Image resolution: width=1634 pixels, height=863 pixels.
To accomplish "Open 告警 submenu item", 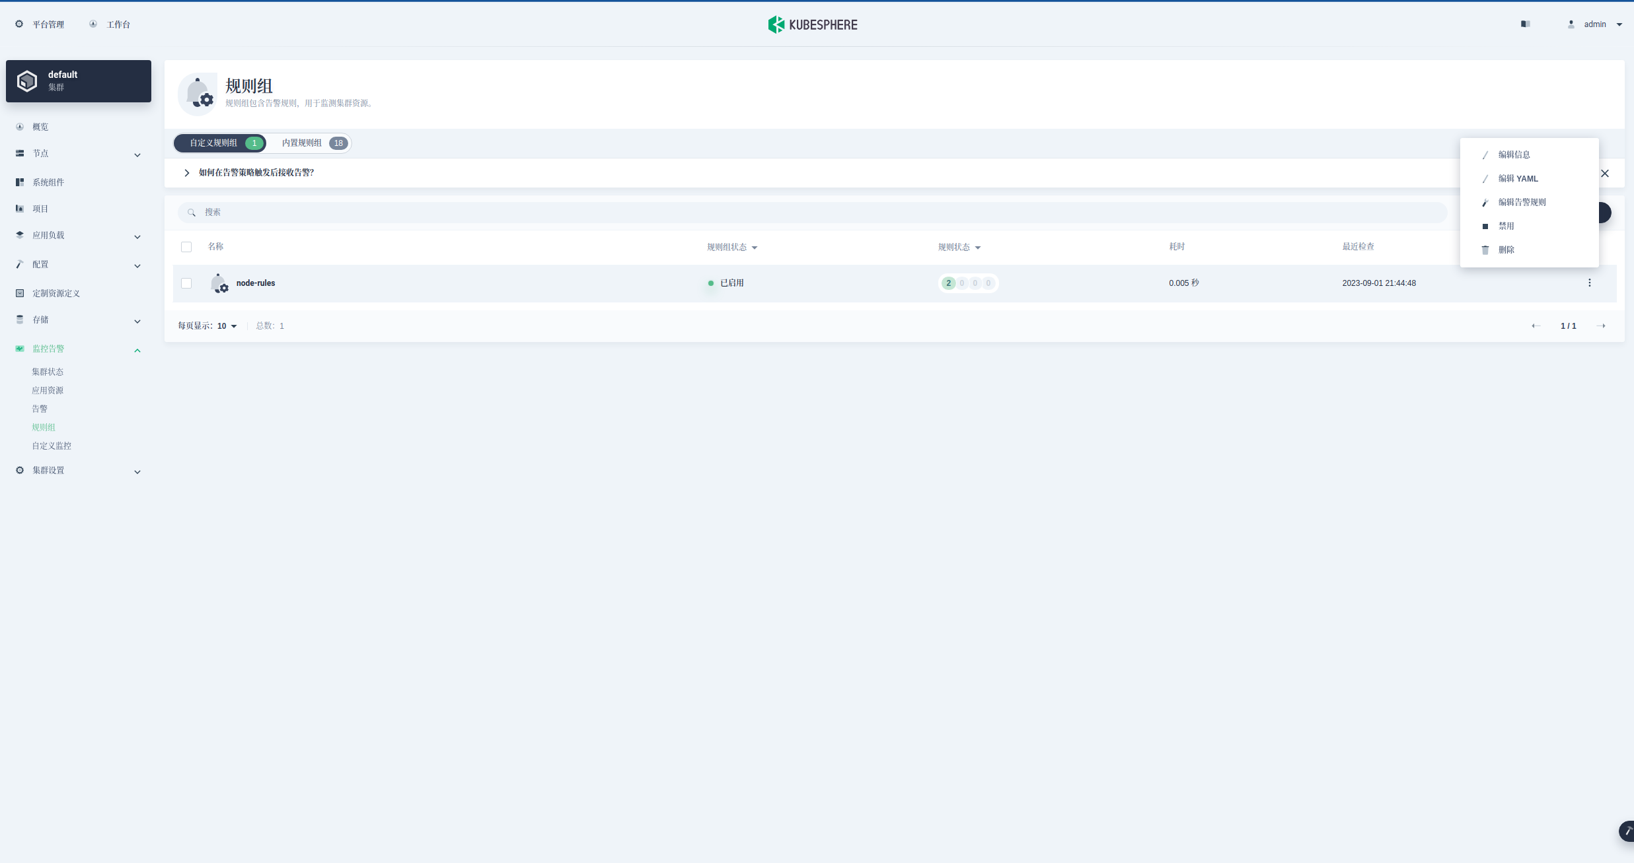I will pyautogui.click(x=40, y=409).
